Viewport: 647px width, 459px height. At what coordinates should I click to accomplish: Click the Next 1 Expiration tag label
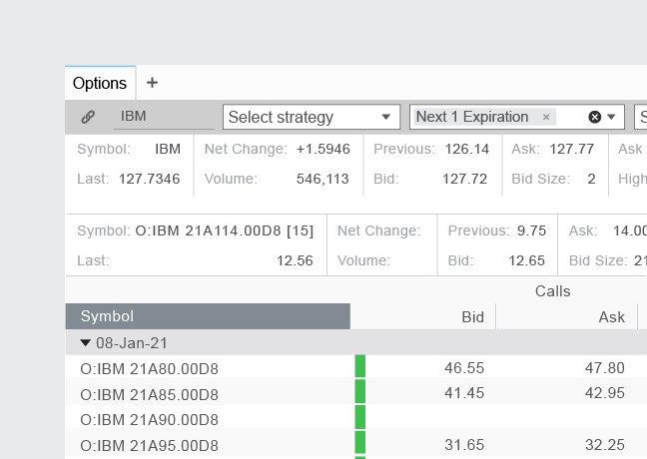point(472,117)
